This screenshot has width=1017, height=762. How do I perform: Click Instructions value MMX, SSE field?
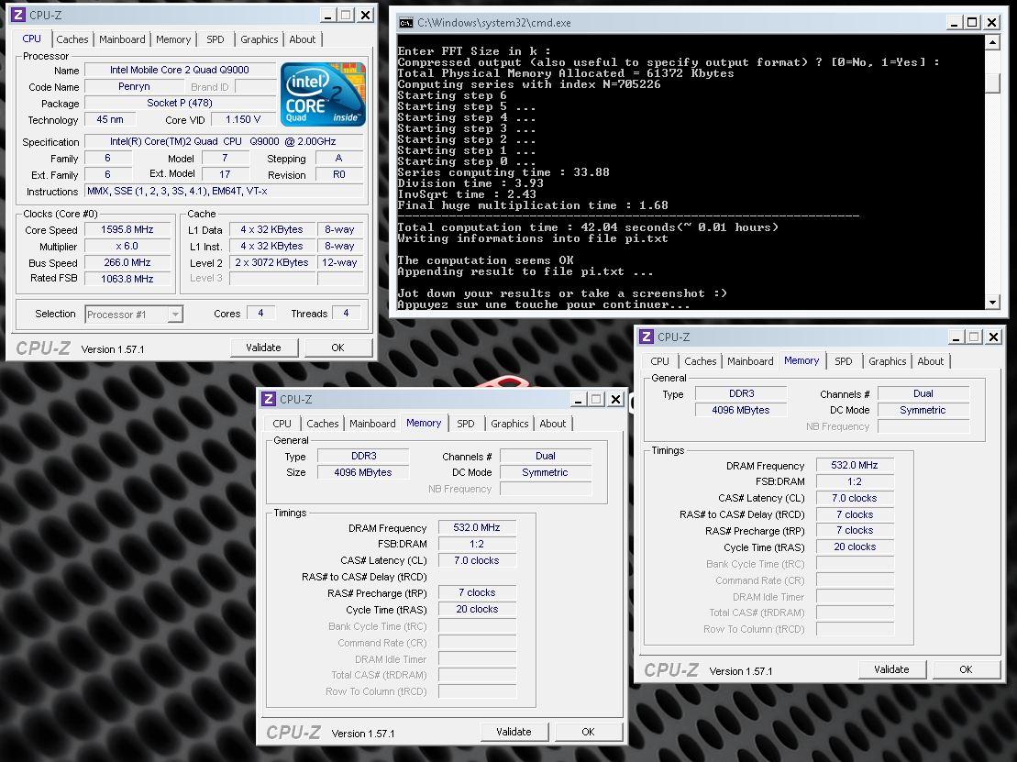224,192
